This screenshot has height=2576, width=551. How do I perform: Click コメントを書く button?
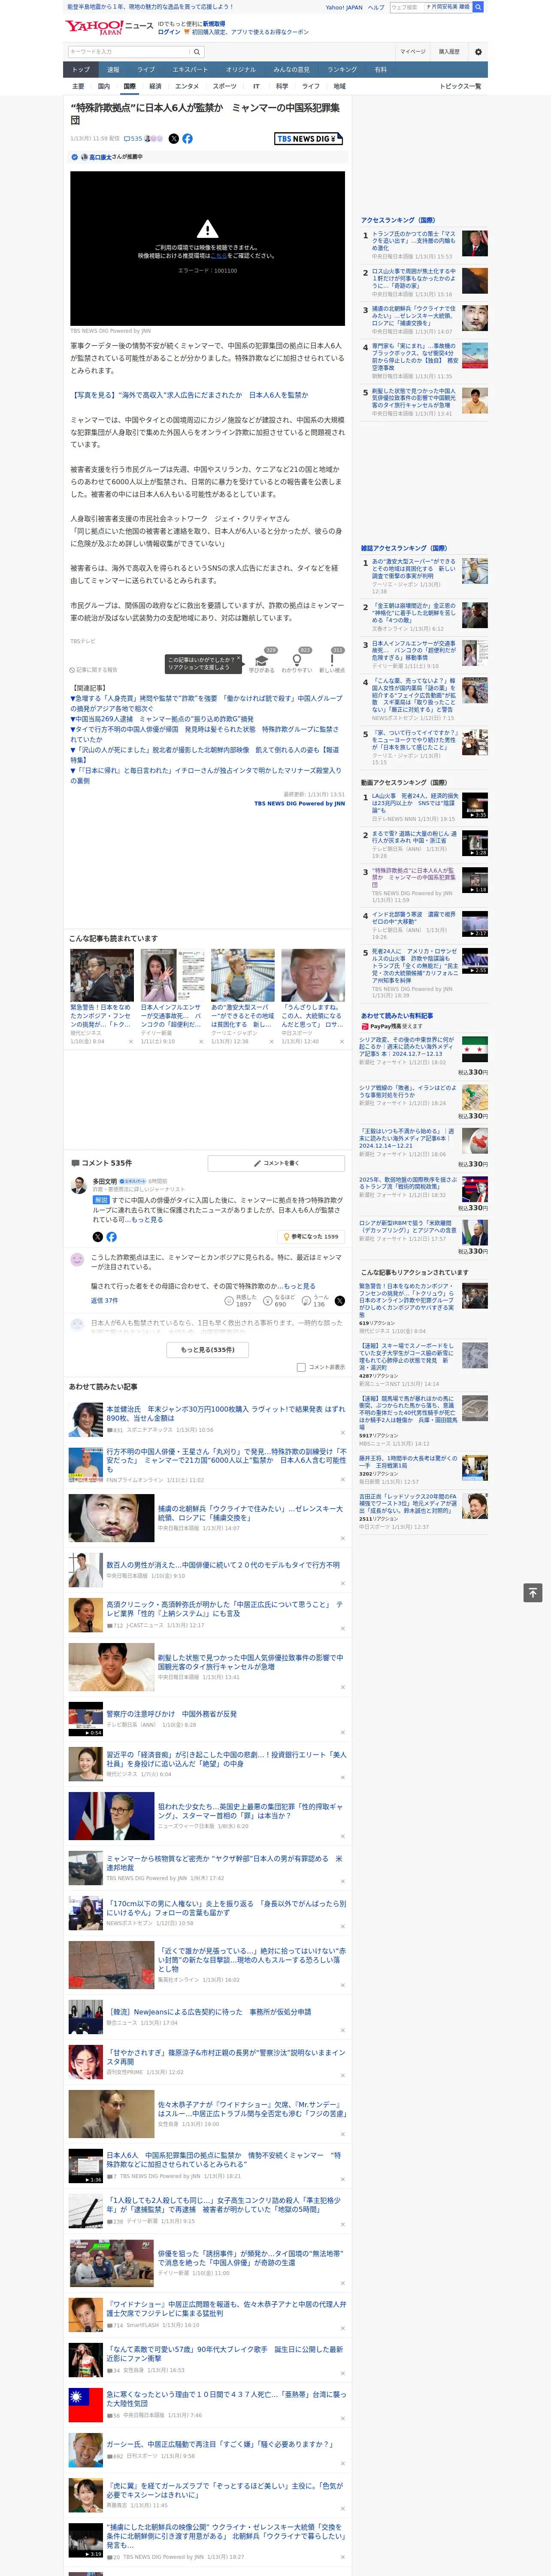tap(276, 1163)
